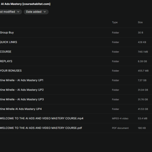Open the Date added filter dropdown
This screenshot has width=152, height=152.
(36, 12)
